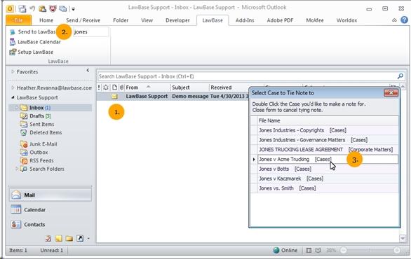Sort by Reminder bell column header
Viewport: 411px width, 259px height.
point(106,87)
